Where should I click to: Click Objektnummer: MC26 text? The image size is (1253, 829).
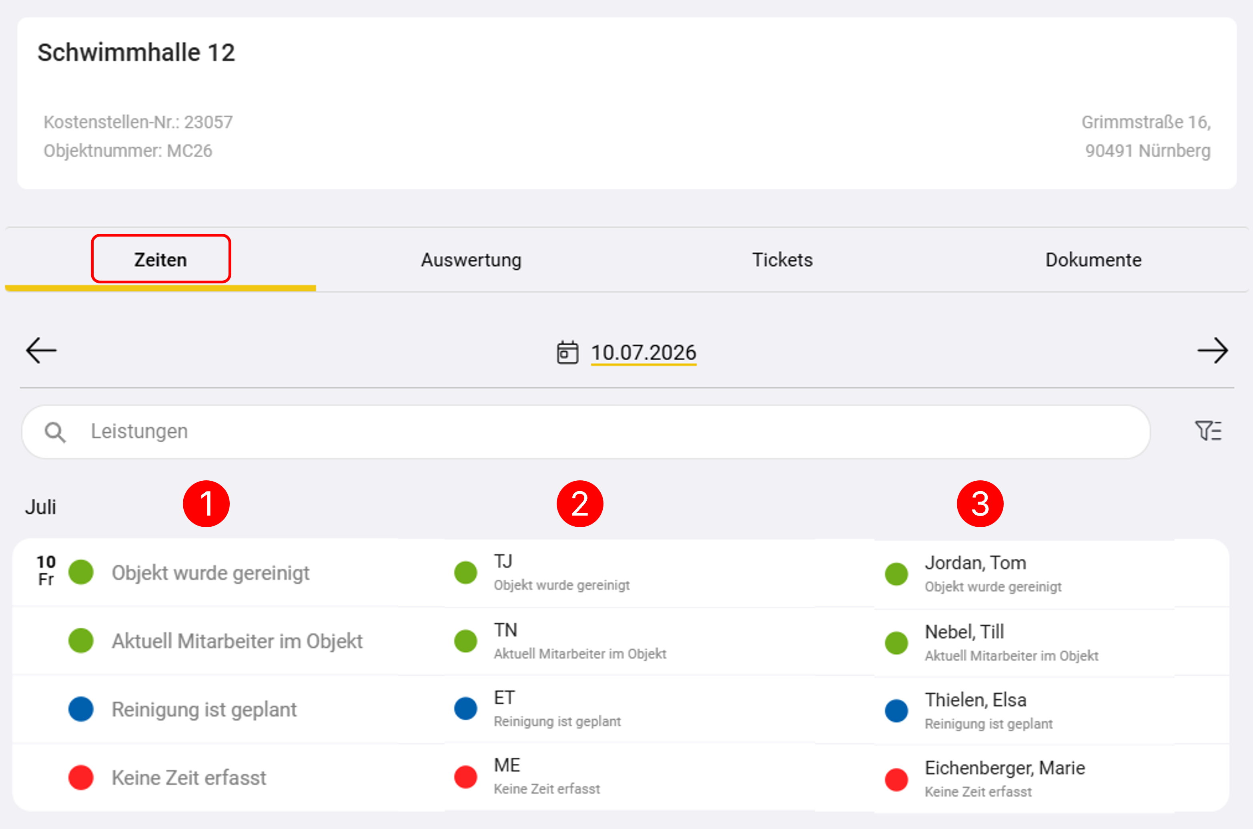[128, 151]
